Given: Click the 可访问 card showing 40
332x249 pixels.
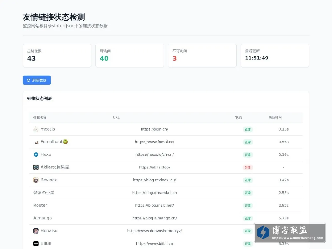Looking at the screenshot, I should (x=130, y=56).
